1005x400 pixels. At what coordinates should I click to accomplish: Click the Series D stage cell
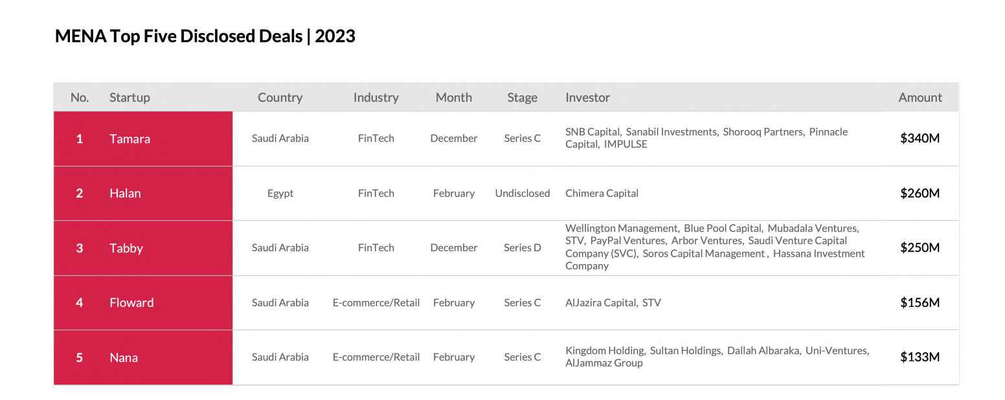click(x=522, y=248)
